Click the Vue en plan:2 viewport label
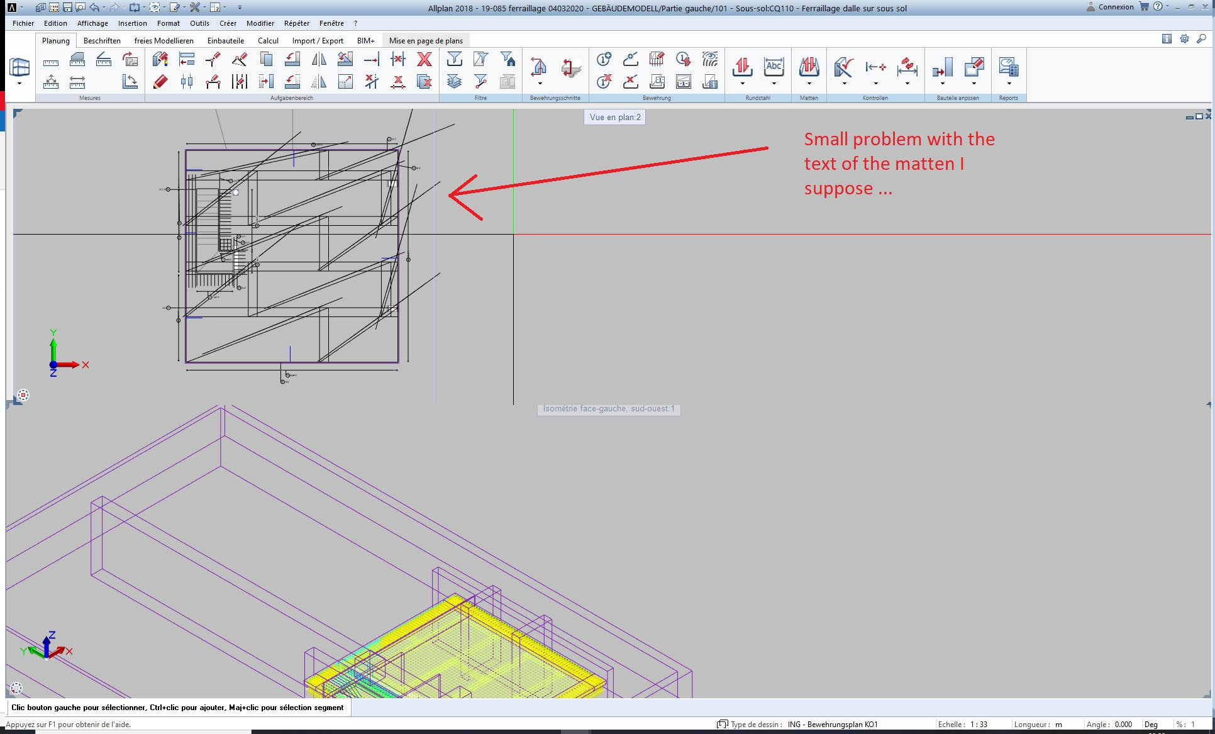Viewport: 1215px width, 734px height. pyautogui.click(x=614, y=118)
